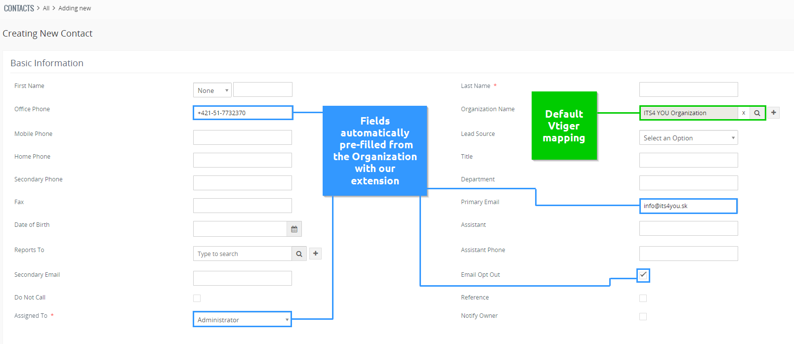Viewport: 794px width, 344px height.
Task: Enable the Notify Owner checkbox
Action: [x=643, y=316]
